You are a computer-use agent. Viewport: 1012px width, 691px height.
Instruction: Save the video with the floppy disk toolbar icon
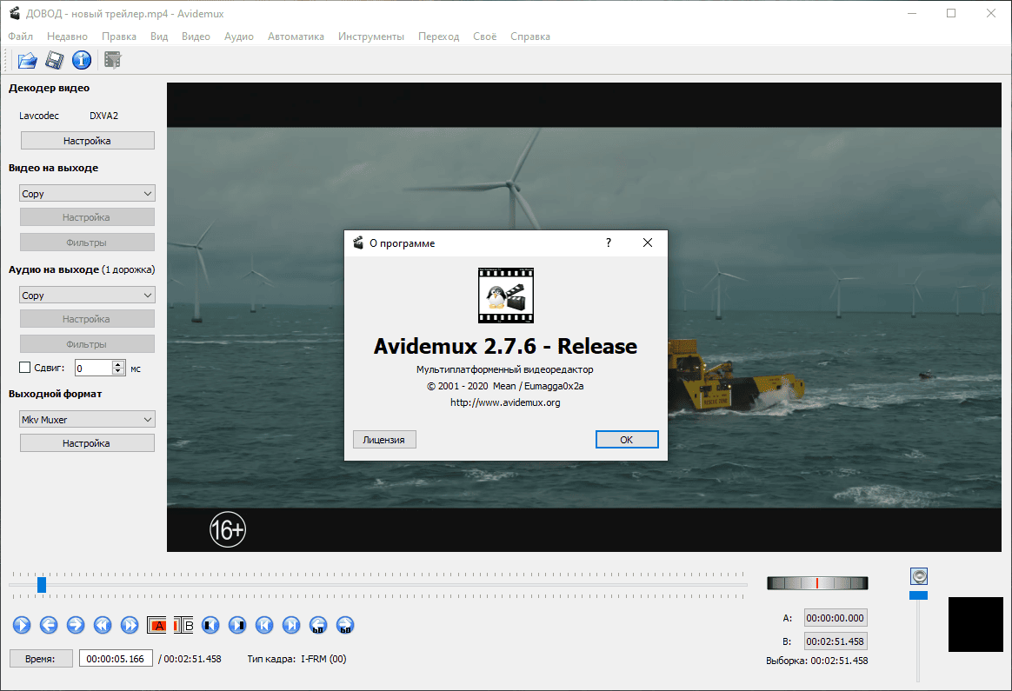point(54,60)
